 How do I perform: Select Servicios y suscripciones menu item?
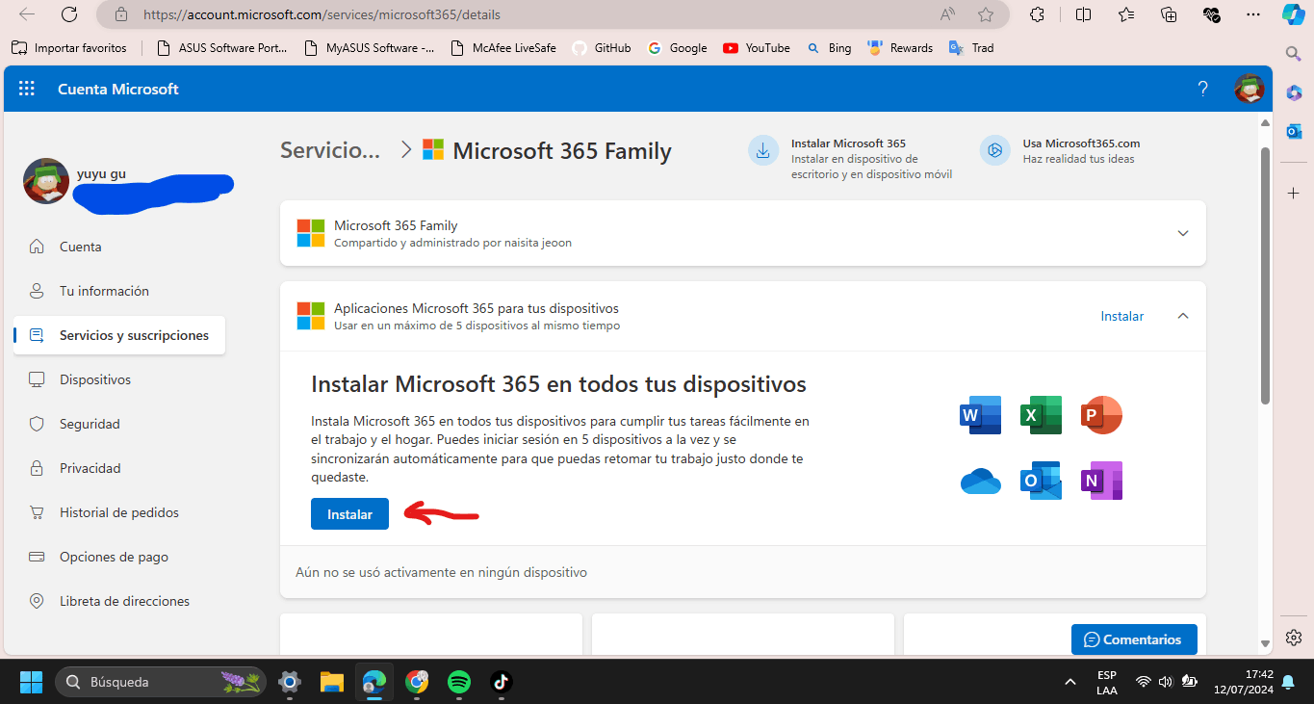coord(118,335)
